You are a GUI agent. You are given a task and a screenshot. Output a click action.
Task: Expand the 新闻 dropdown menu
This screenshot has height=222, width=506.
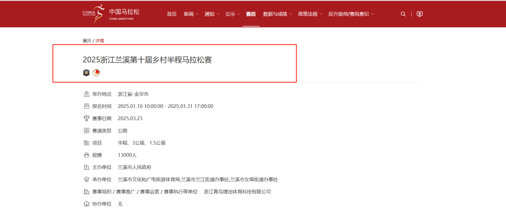tap(191, 14)
